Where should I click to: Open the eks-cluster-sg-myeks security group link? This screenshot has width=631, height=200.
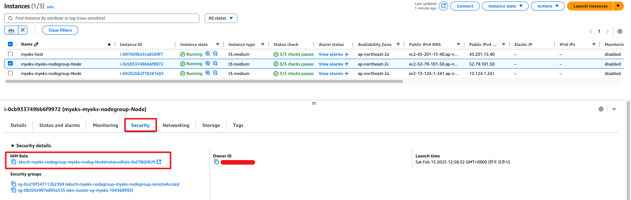point(76,190)
